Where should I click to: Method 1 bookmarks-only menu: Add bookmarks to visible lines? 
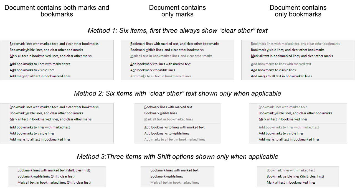tap(298, 70)
